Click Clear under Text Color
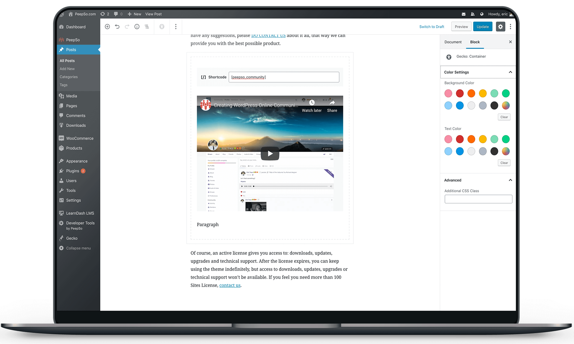574x344 pixels. (x=504, y=163)
